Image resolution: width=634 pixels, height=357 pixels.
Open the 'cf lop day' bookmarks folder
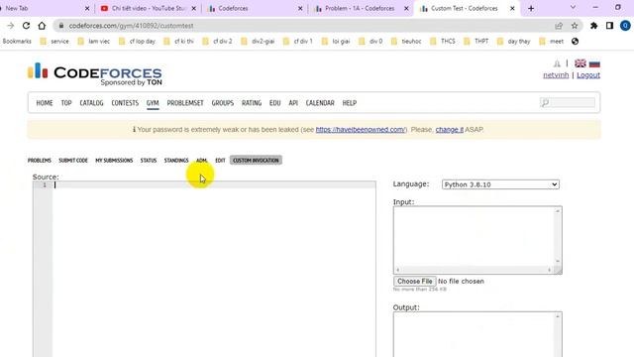pyautogui.click(x=137, y=42)
